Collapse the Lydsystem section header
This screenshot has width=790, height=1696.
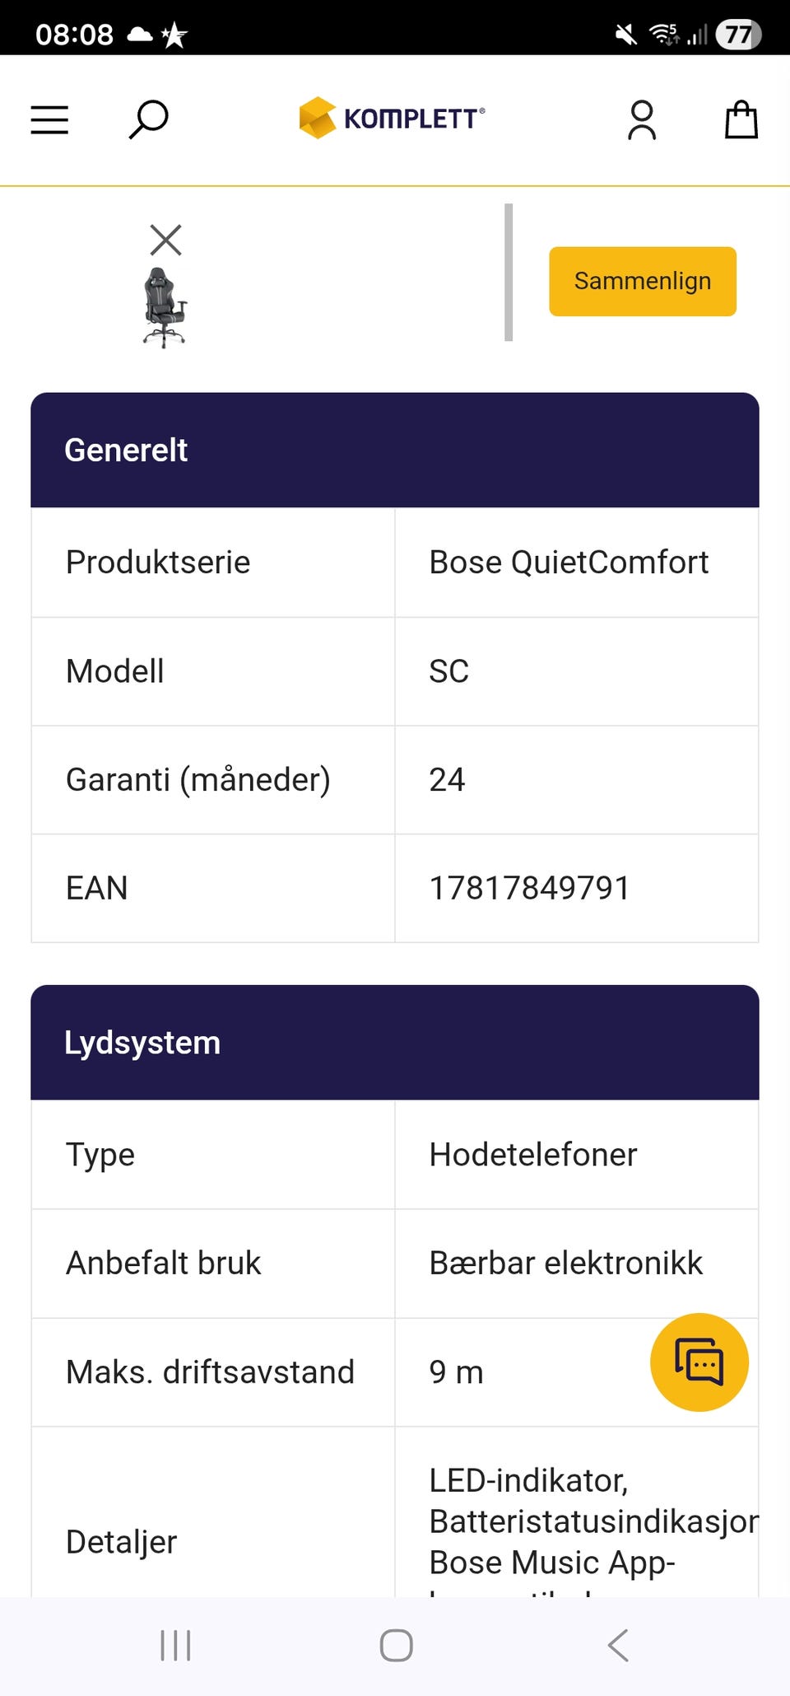(x=395, y=1043)
